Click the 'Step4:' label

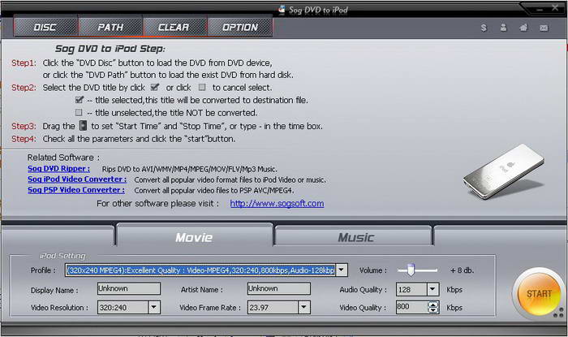24,139
